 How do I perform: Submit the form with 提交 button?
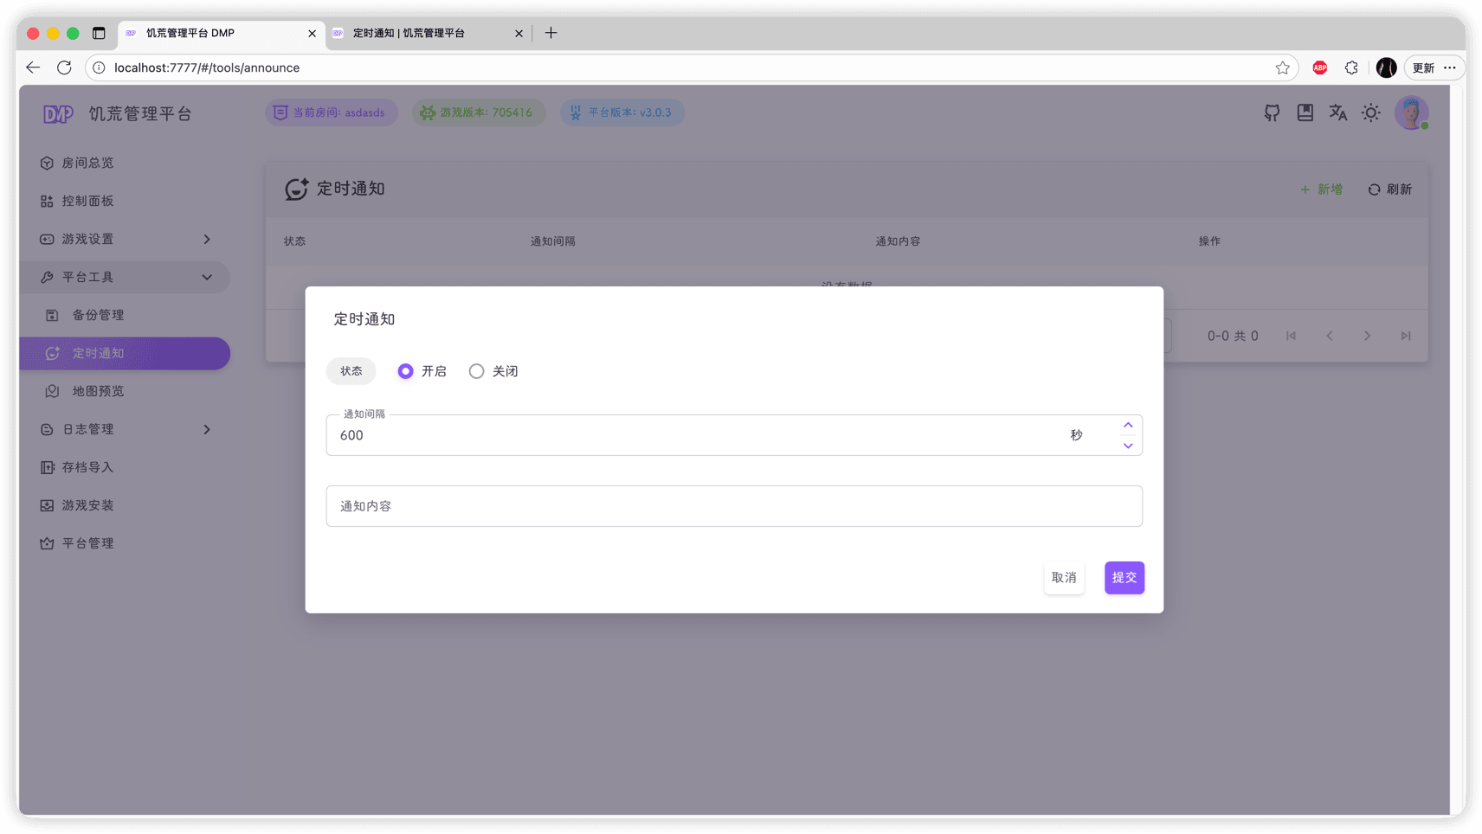(x=1124, y=577)
